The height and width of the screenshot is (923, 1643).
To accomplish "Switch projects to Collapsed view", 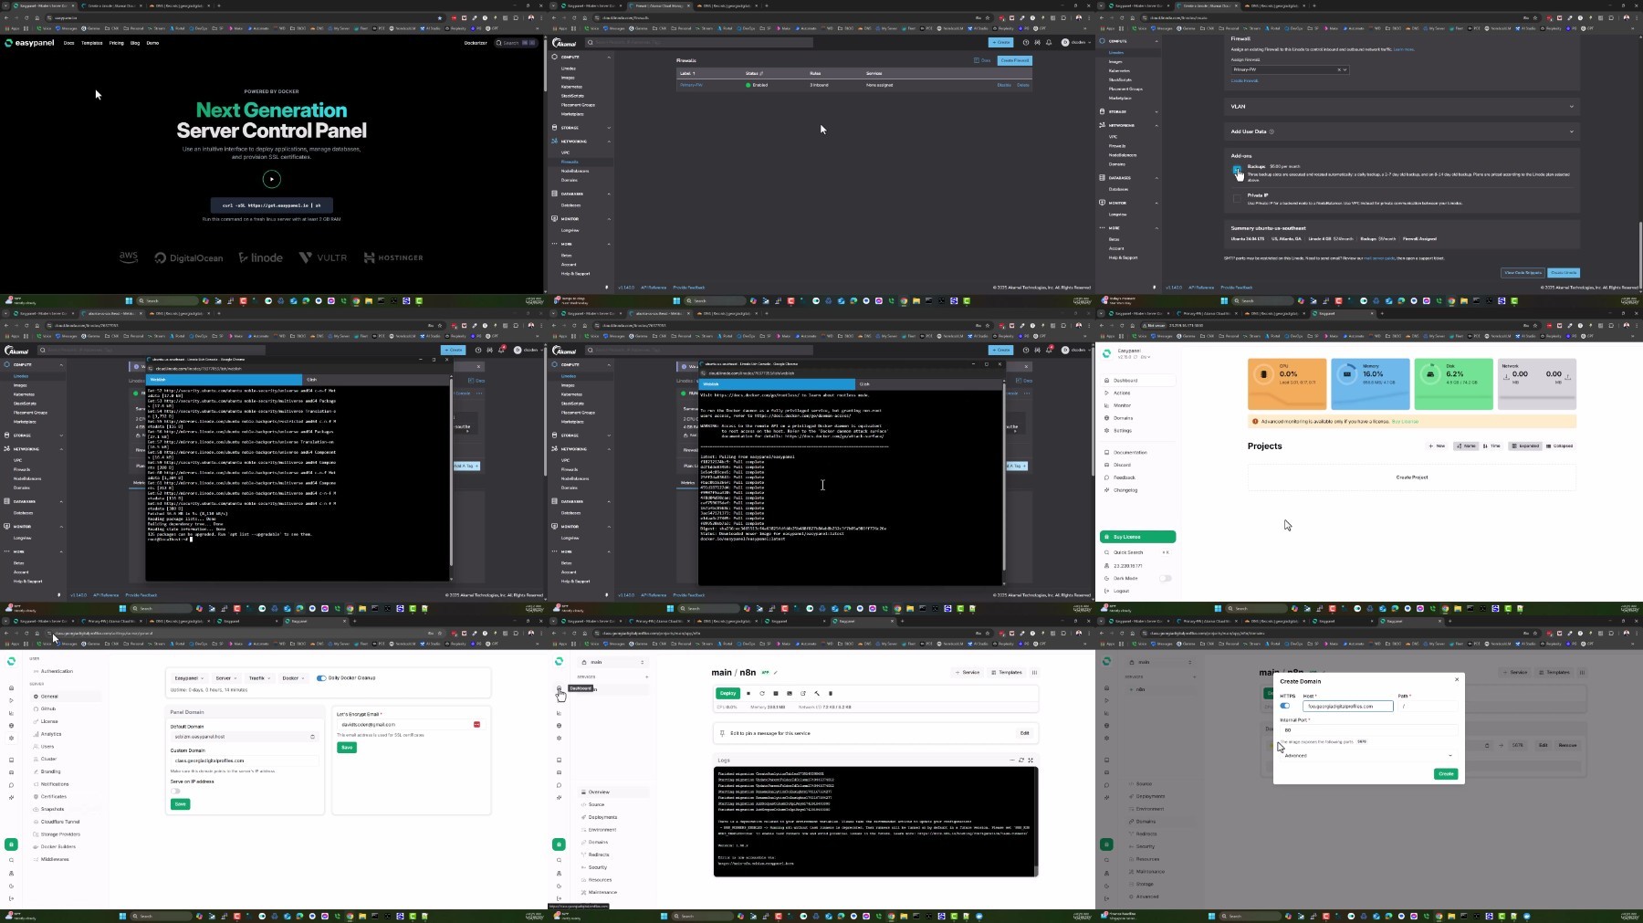I will [1560, 446].
